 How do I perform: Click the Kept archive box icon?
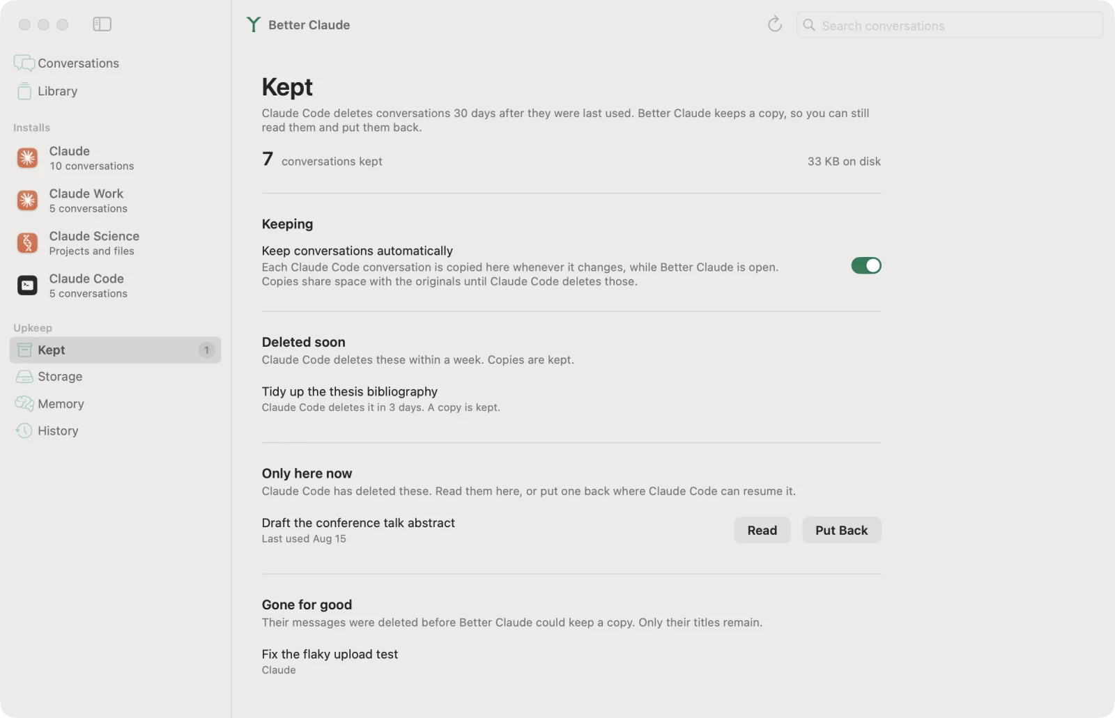(24, 350)
